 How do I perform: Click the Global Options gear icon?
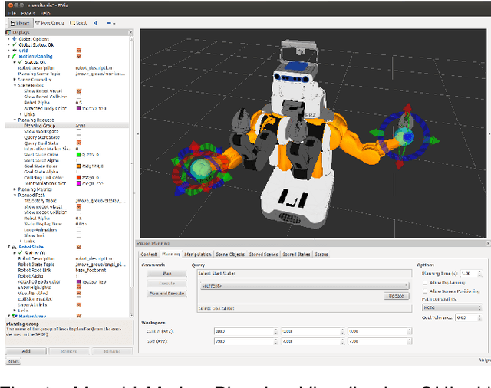(x=14, y=39)
